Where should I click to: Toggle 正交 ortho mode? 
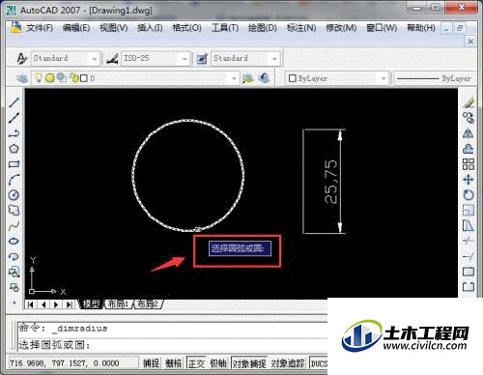tap(196, 363)
